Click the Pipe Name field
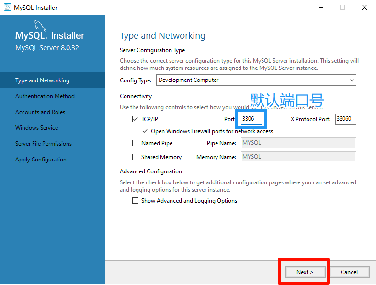 (298, 143)
